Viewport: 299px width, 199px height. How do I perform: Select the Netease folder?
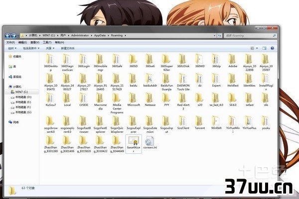150,99
